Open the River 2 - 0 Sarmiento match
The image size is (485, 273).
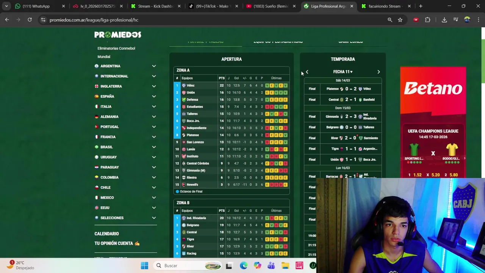(x=343, y=138)
